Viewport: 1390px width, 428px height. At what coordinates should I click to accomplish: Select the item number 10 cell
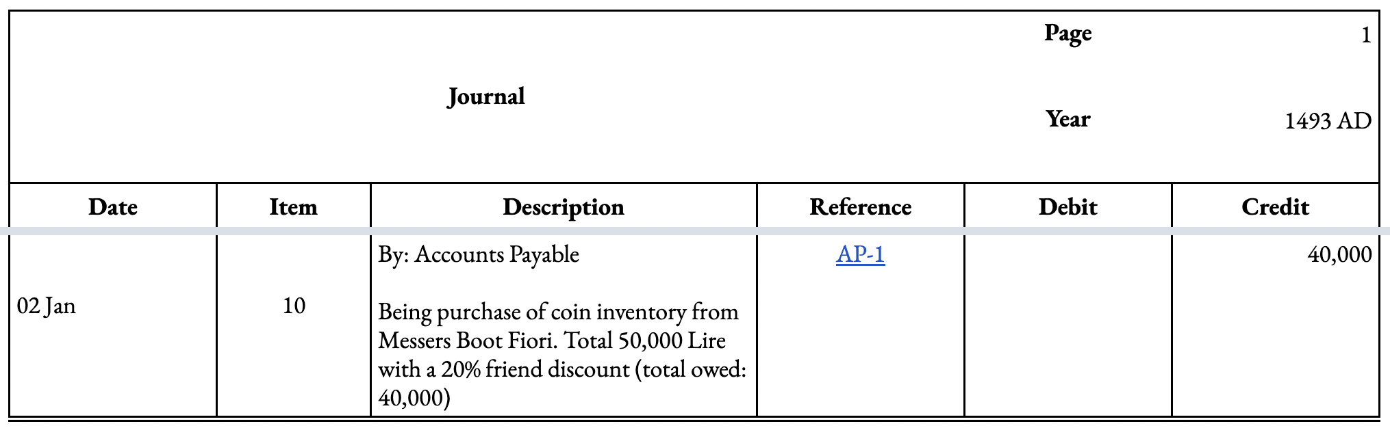[293, 325]
